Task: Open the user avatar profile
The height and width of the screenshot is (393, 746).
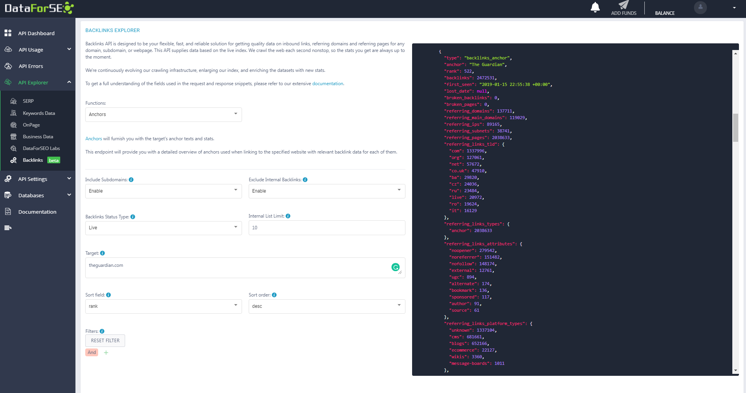Action: click(x=700, y=7)
